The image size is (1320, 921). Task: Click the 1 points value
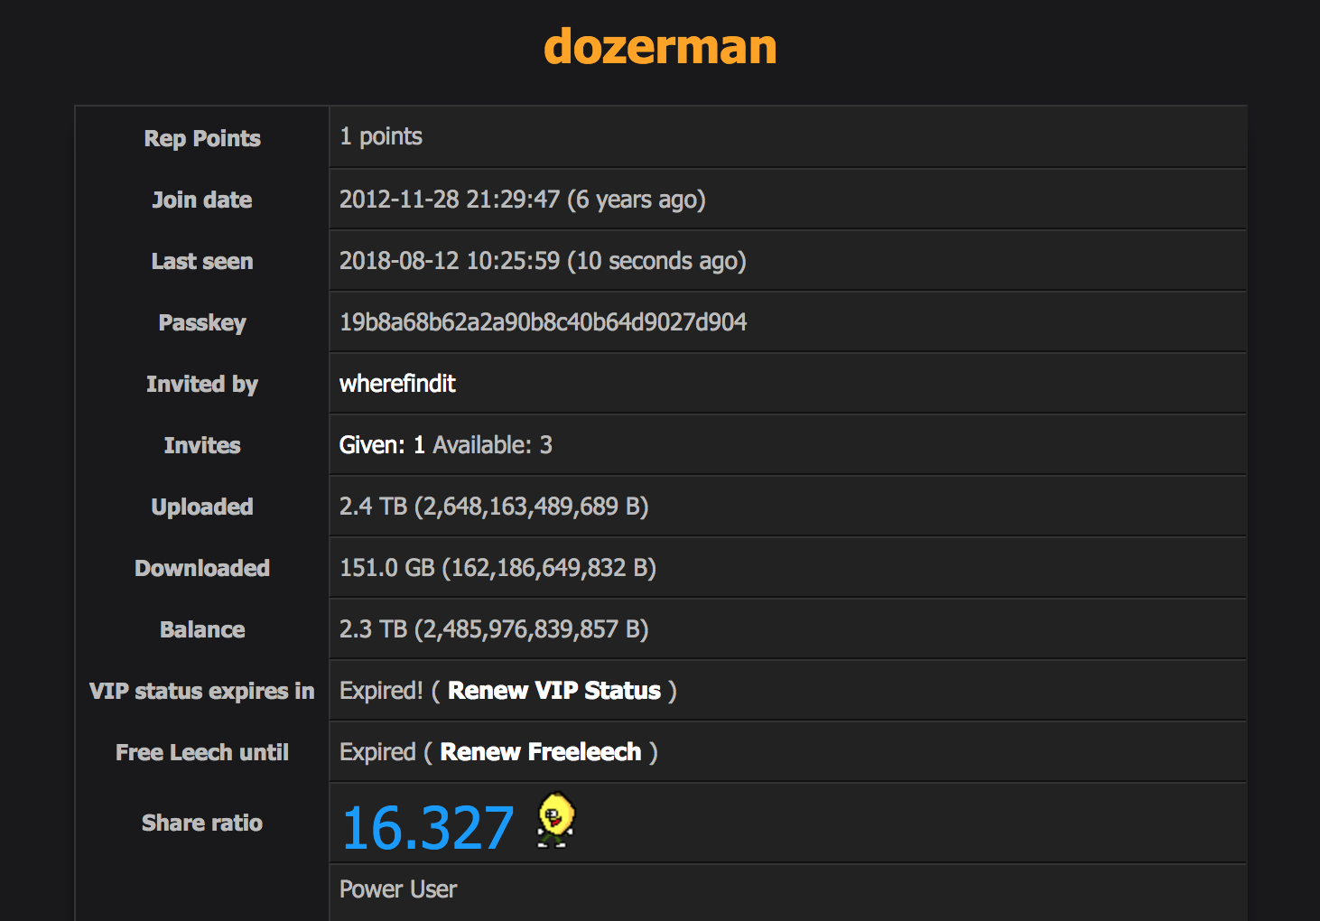click(x=381, y=137)
